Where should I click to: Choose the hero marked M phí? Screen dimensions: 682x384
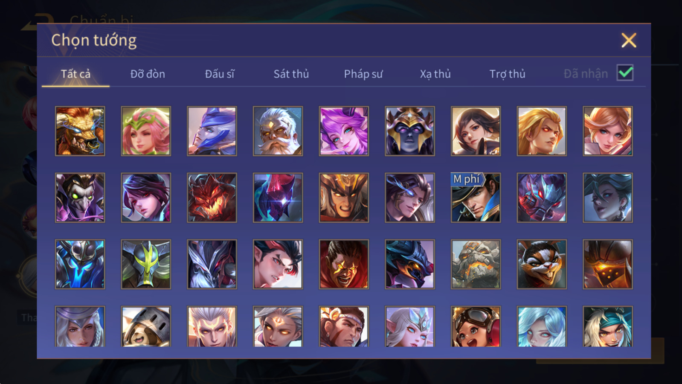pyautogui.click(x=476, y=198)
